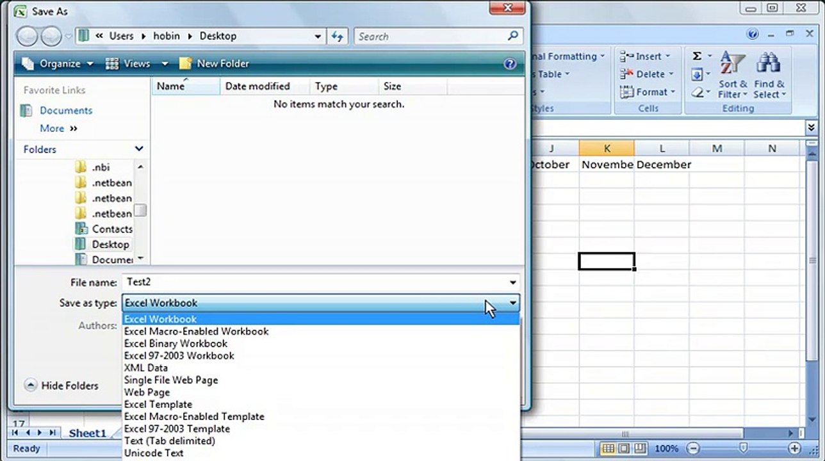Sort by the Name column header
The width and height of the screenshot is (825, 461).
coord(186,86)
